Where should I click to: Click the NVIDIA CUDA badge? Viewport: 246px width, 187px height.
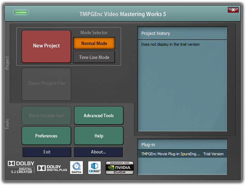pyautogui.click(x=119, y=168)
